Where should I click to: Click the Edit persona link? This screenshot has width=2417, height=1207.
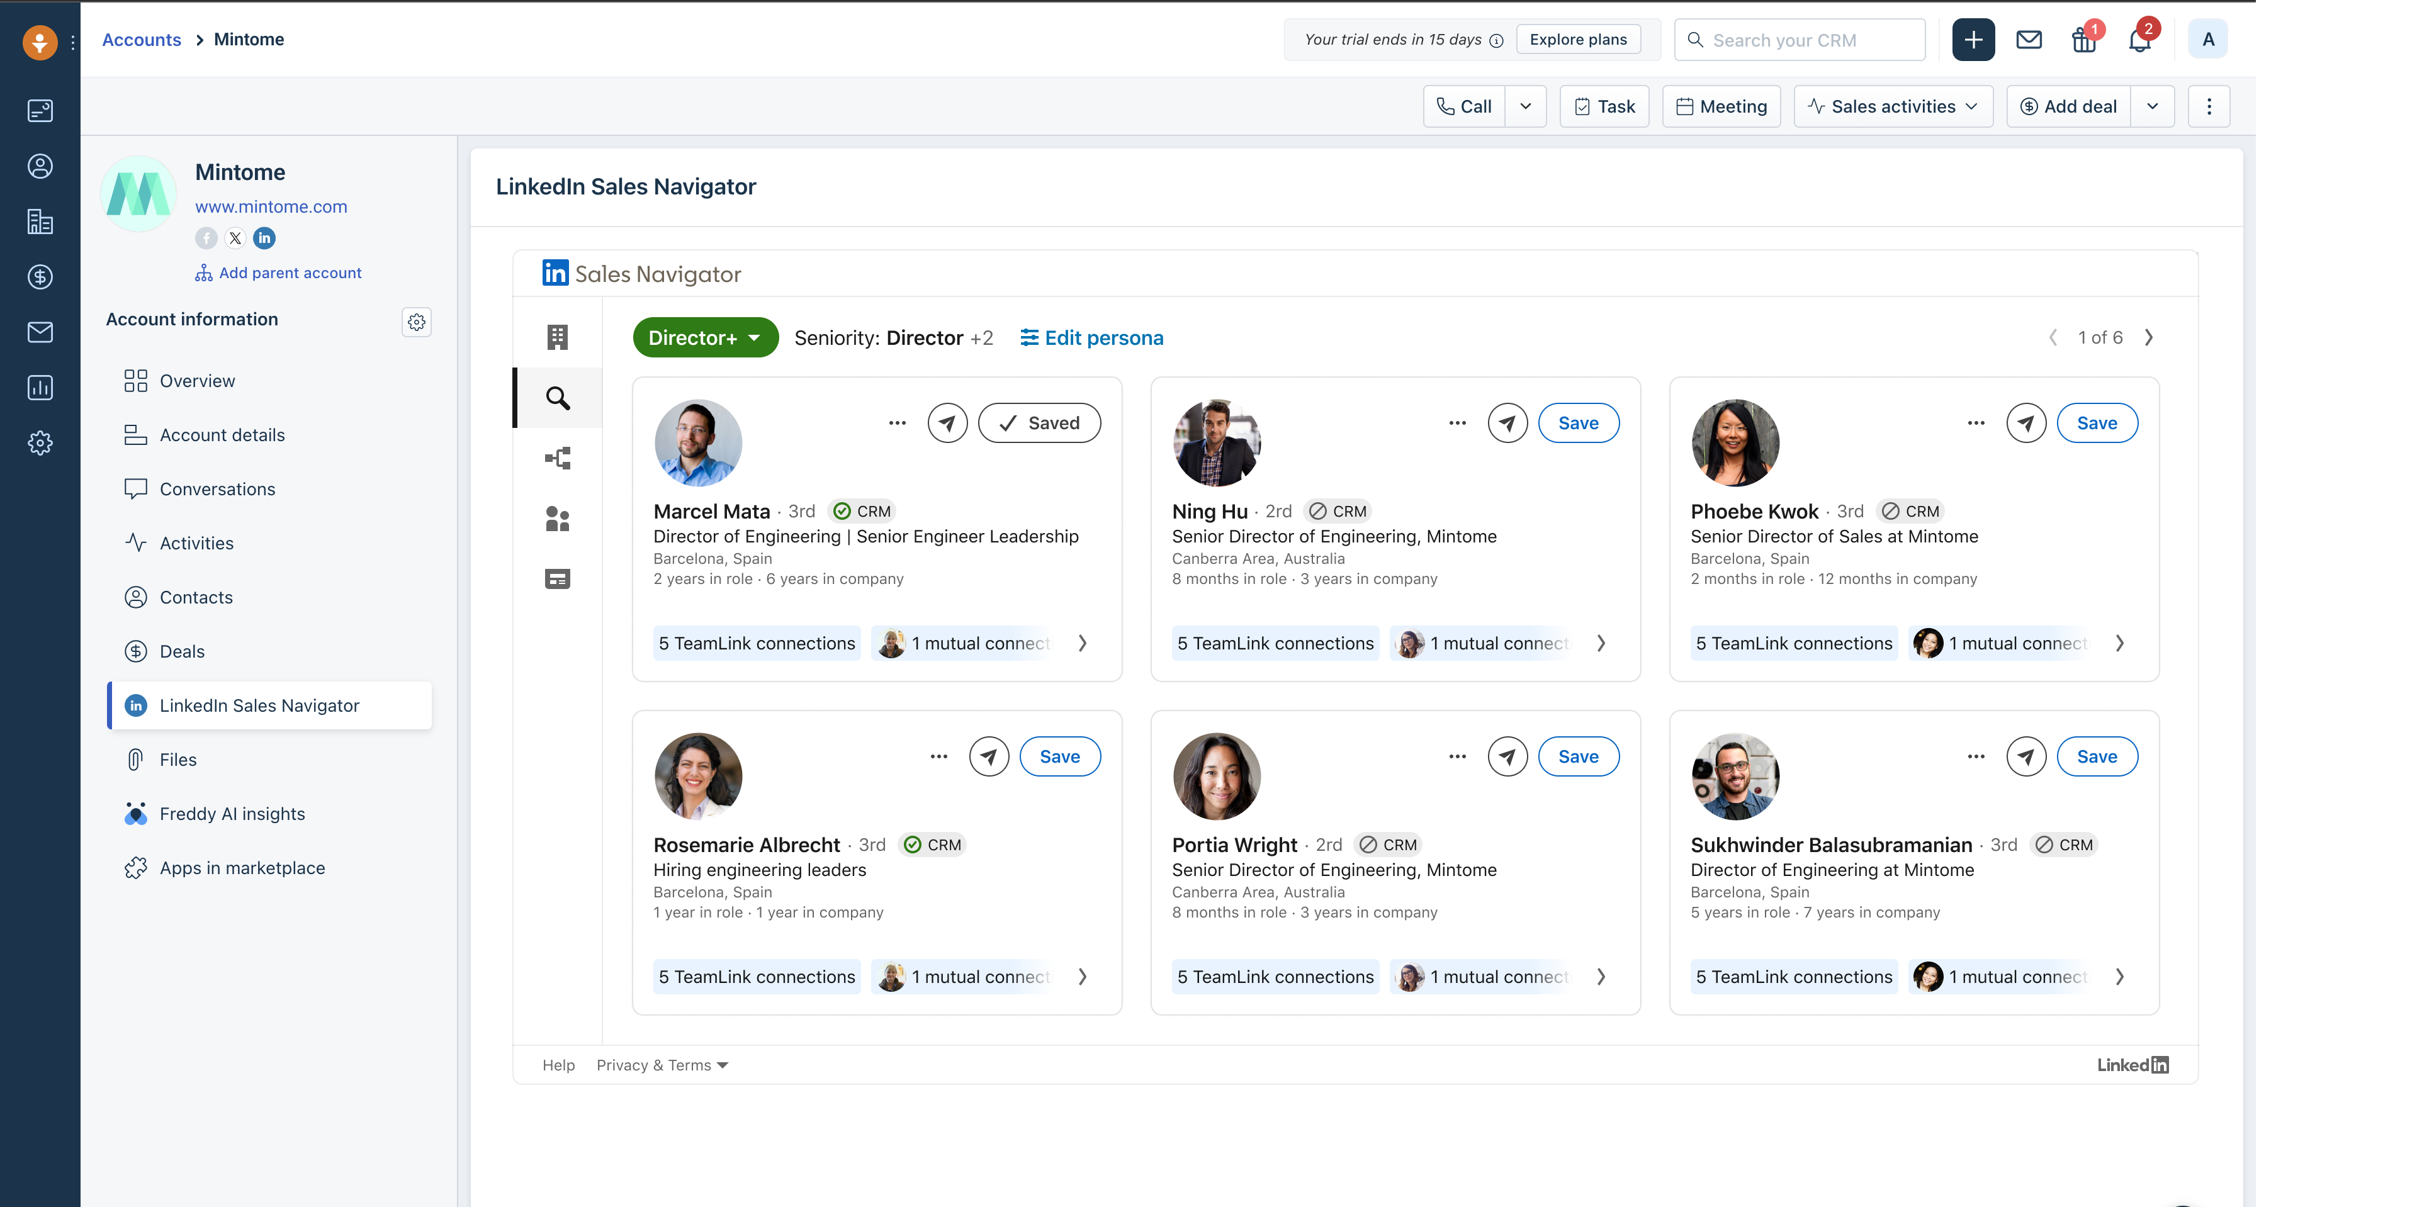click(x=1091, y=338)
